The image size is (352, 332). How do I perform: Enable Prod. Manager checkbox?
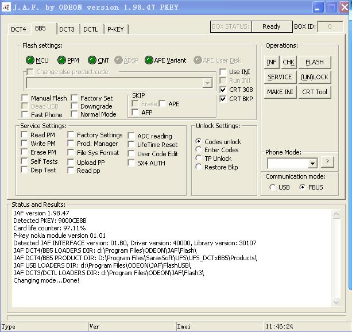coord(71,144)
